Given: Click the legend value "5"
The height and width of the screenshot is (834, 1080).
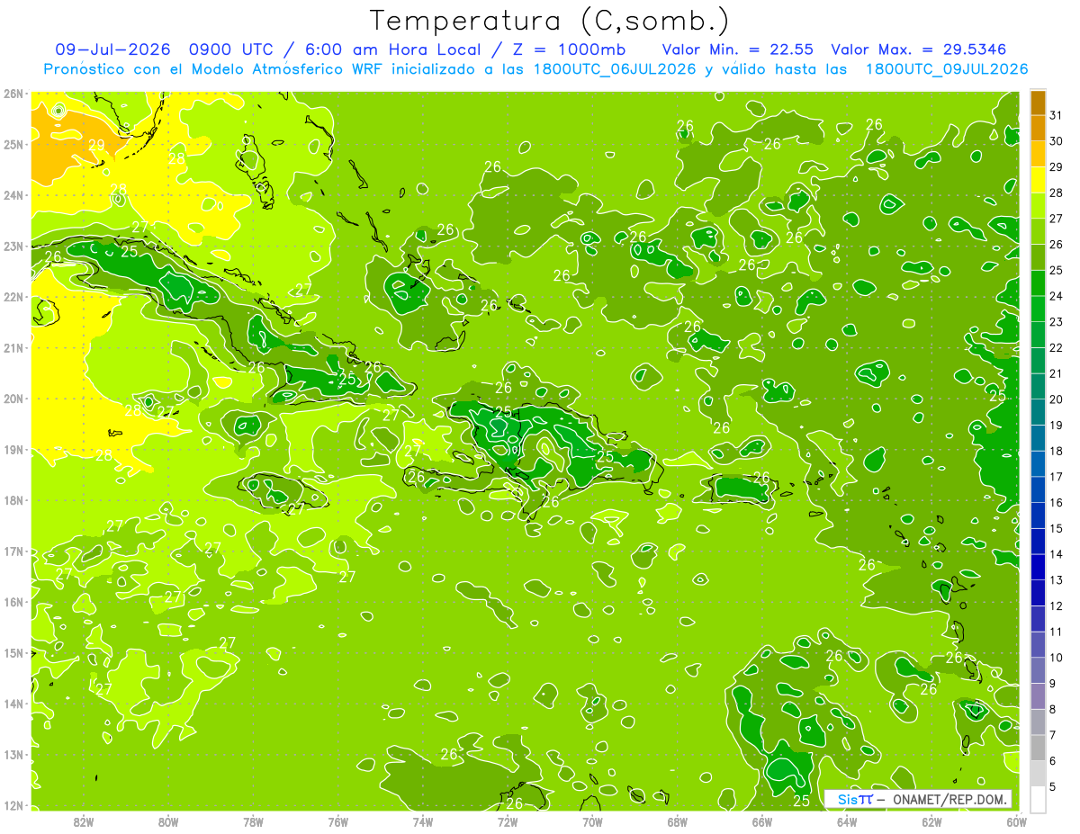Looking at the screenshot, I should coord(1053,786).
